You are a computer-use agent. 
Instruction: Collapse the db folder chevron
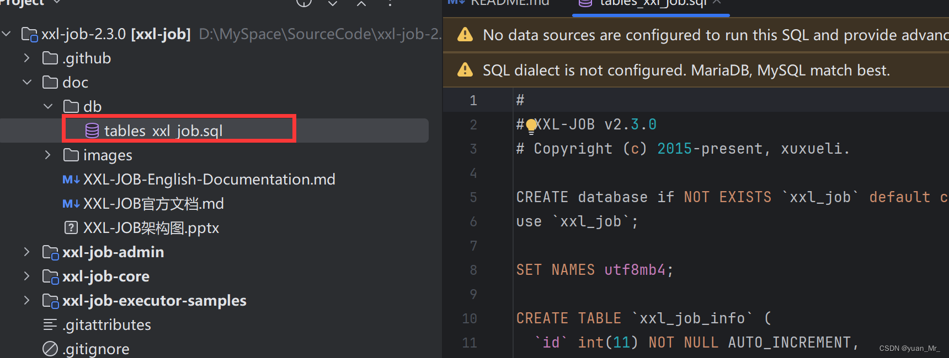48,107
